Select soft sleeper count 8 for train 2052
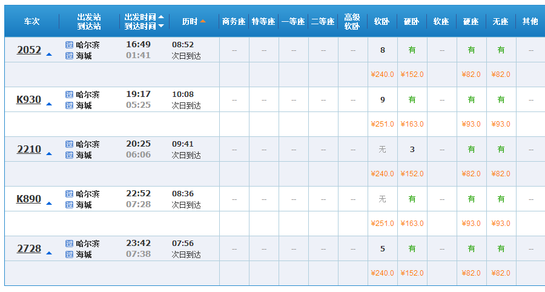The height and width of the screenshot is (292, 545). click(382, 50)
